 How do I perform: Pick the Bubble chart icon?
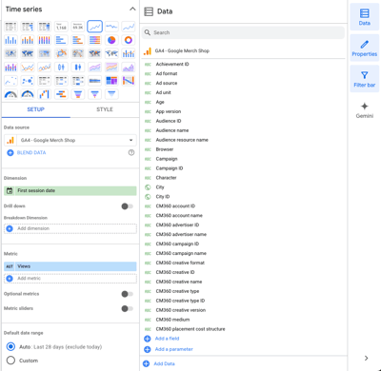point(28,81)
